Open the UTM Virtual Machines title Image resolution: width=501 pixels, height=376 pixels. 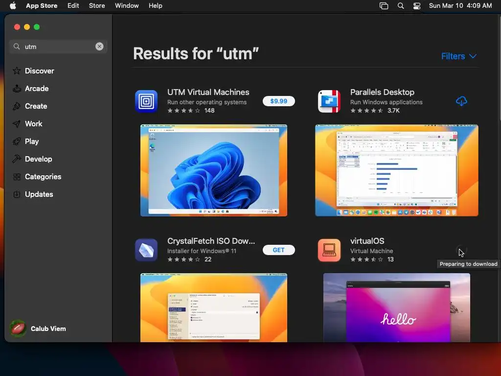tap(208, 92)
